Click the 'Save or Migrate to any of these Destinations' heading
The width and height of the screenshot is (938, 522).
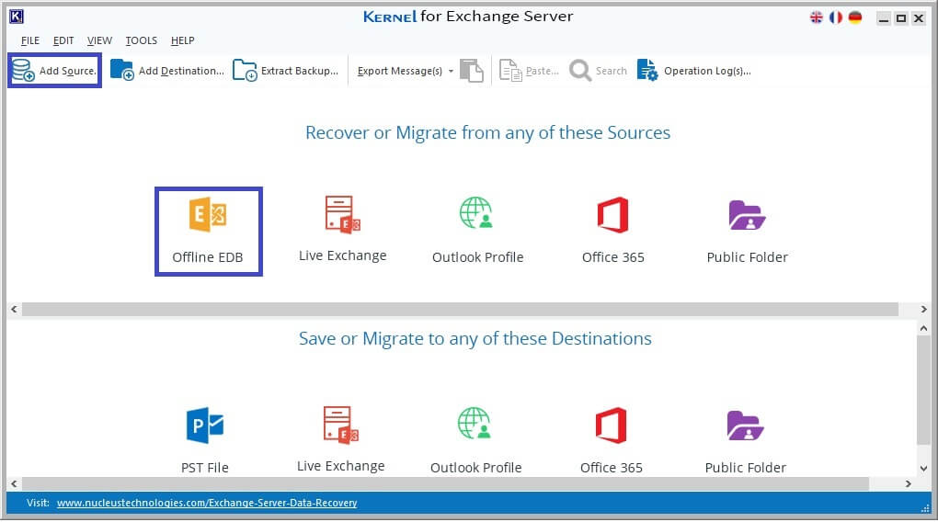[475, 339]
